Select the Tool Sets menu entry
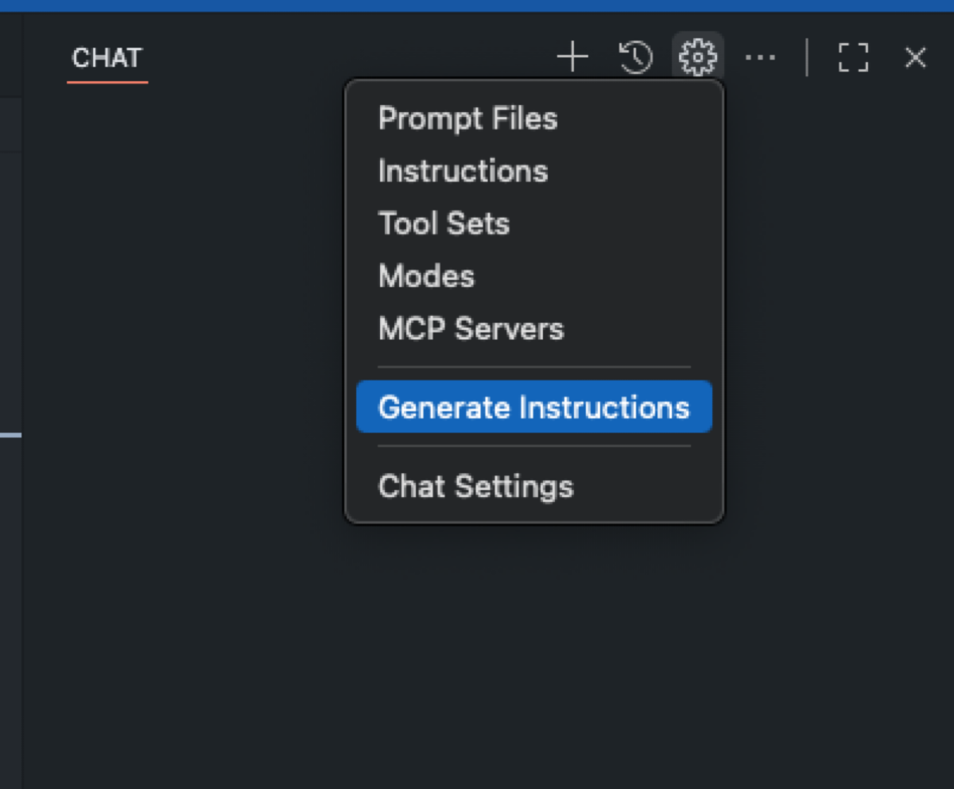Screen dimensions: 954x789 pyautogui.click(x=444, y=223)
